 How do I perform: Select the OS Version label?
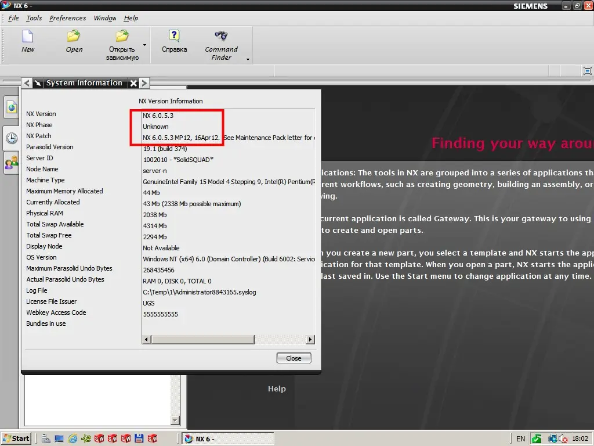click(x=41, y=257)
